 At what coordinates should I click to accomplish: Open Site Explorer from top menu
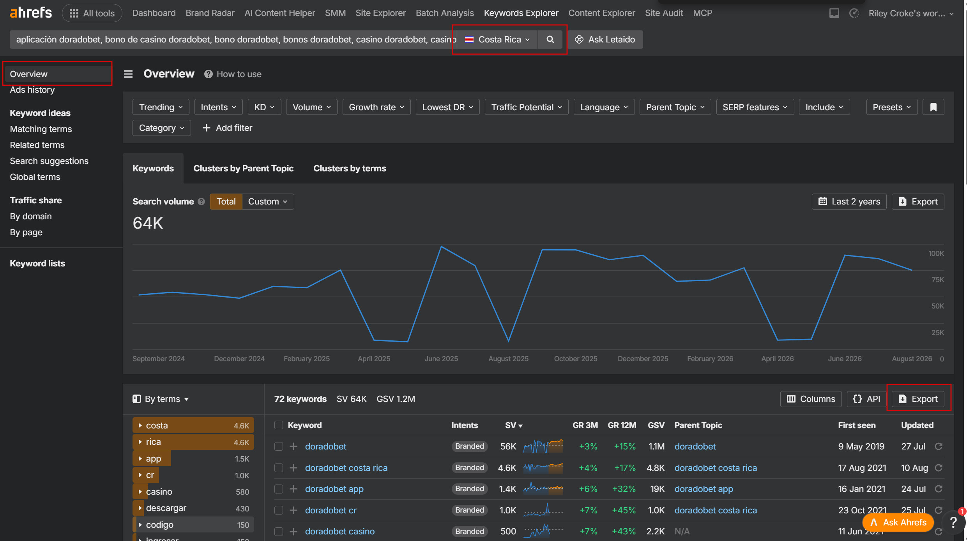[x=380, y=13]
